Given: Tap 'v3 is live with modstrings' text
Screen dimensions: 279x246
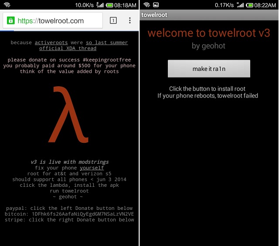Looking at the screenshot, I should point(70,162).
